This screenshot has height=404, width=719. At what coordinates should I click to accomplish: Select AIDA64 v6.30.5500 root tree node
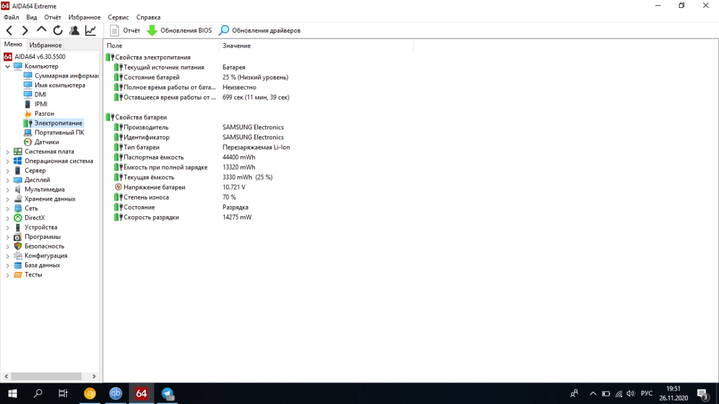[x=34, y=57]
